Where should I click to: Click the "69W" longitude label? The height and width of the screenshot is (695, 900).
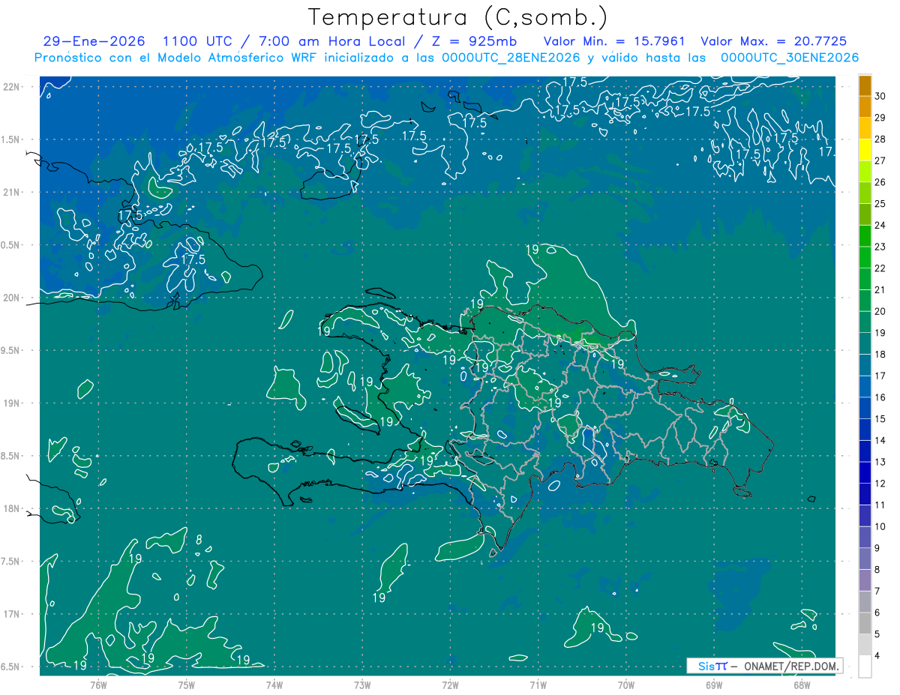point(714,685)
